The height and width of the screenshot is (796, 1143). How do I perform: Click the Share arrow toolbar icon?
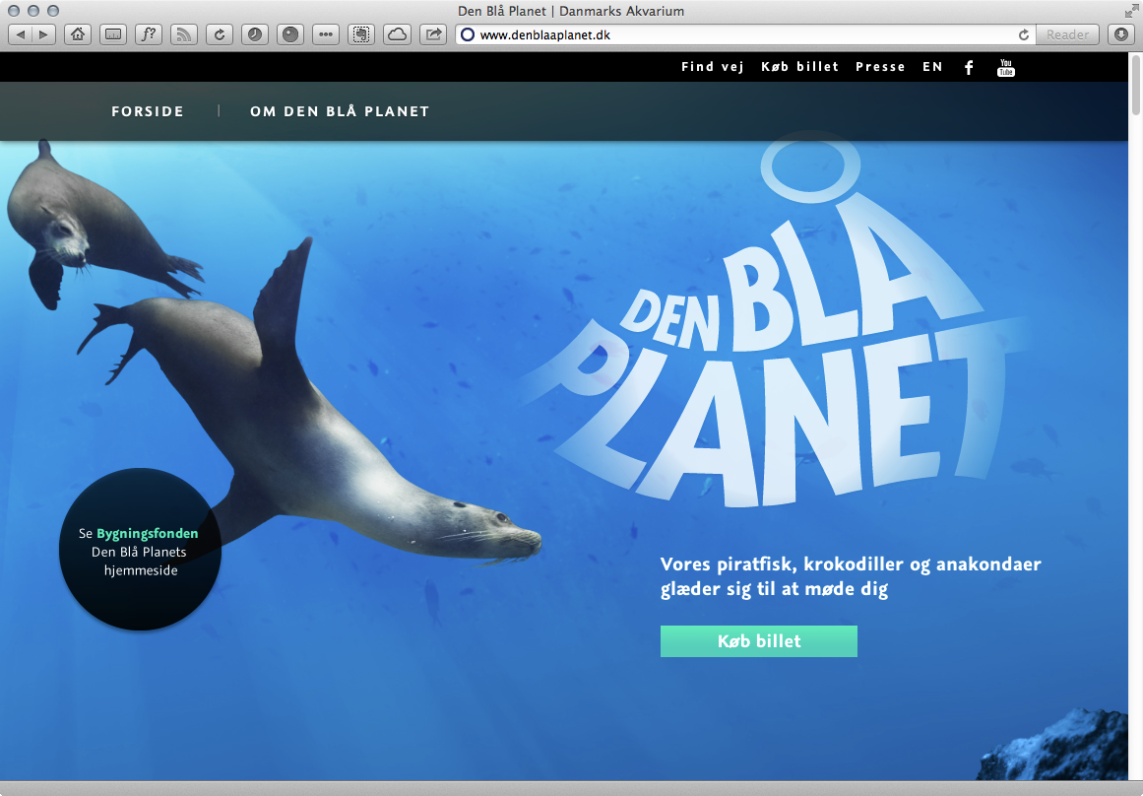[x=433, y=34]
